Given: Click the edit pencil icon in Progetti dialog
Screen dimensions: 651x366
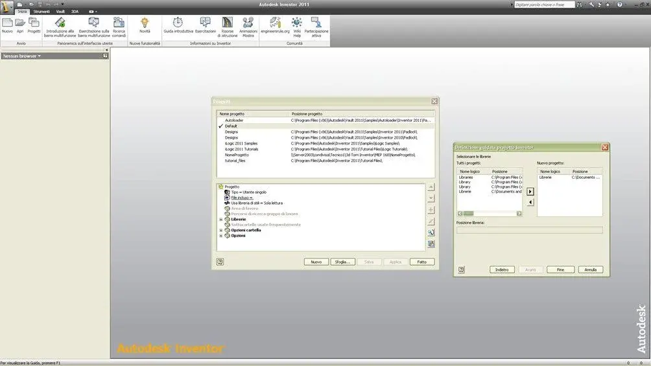Looking at the screenshot, I should (431, 221).
